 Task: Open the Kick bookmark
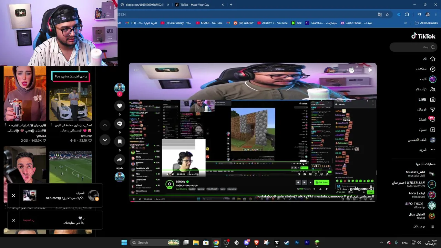pyautogui.click(x=296, y=23)
